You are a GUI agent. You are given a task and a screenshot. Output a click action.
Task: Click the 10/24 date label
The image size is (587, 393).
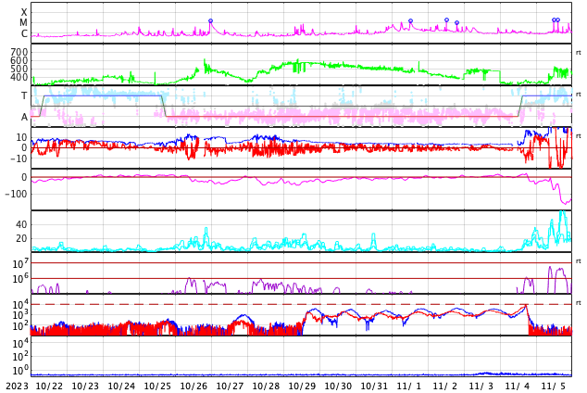click(121, 387)
